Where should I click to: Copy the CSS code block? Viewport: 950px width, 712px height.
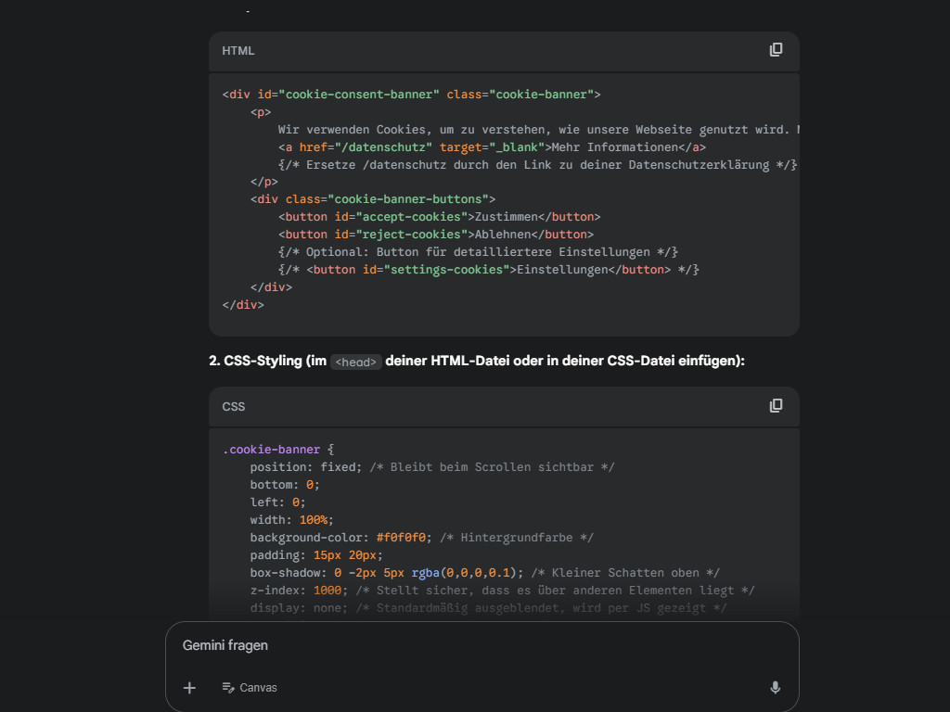click(x=776, y=406)
